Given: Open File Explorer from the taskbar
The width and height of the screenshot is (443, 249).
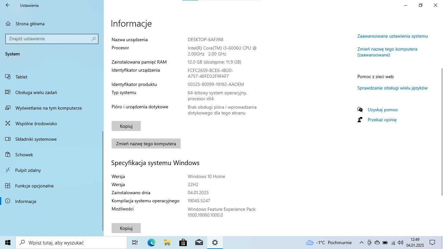Looking at the screenshot, I should point(167,243).
